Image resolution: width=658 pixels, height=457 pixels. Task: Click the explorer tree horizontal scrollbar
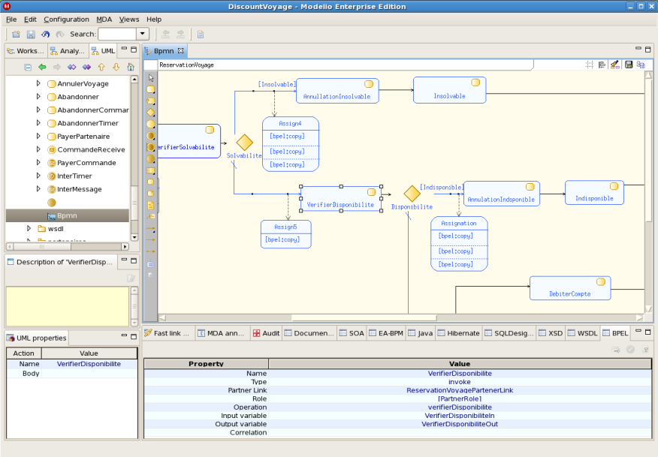tap(68, 247)
